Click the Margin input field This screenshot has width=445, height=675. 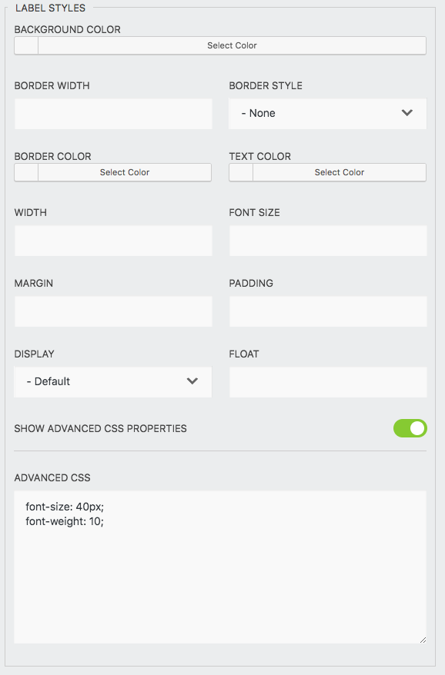point(112,311)
